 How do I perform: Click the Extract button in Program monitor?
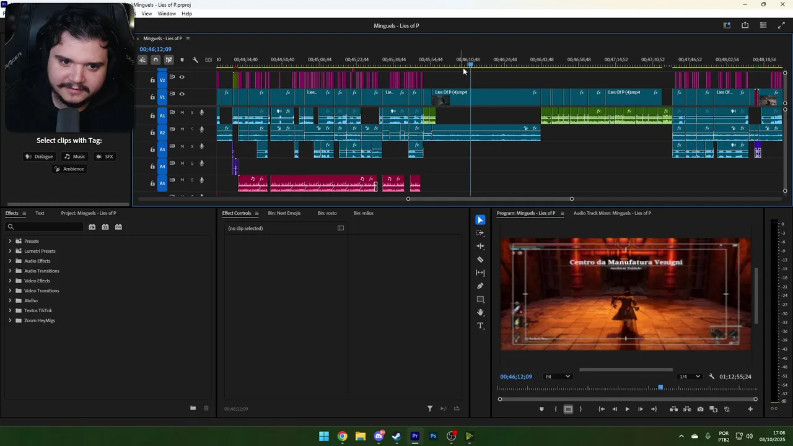pyautogui.click(x=686, y=409)
